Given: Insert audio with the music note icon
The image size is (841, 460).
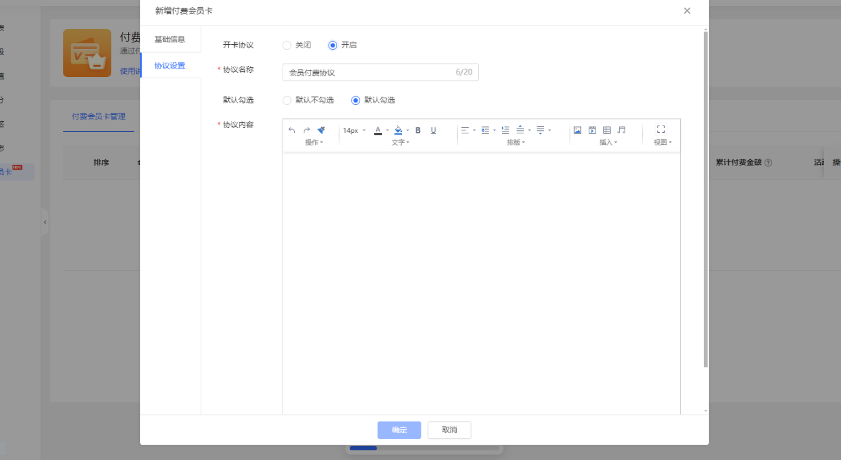Looking at the screenshot, I should point(621,130).
